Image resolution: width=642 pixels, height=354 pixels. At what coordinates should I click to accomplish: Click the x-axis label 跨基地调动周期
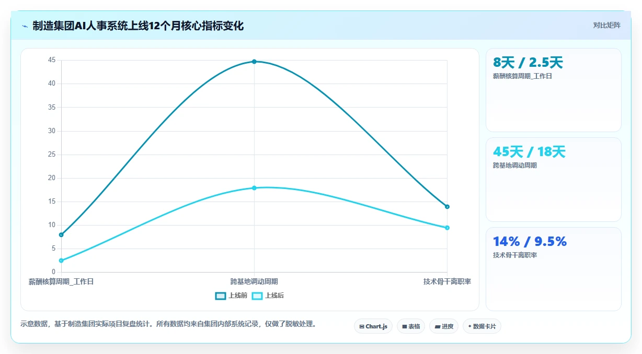click(x=254, y=281)
